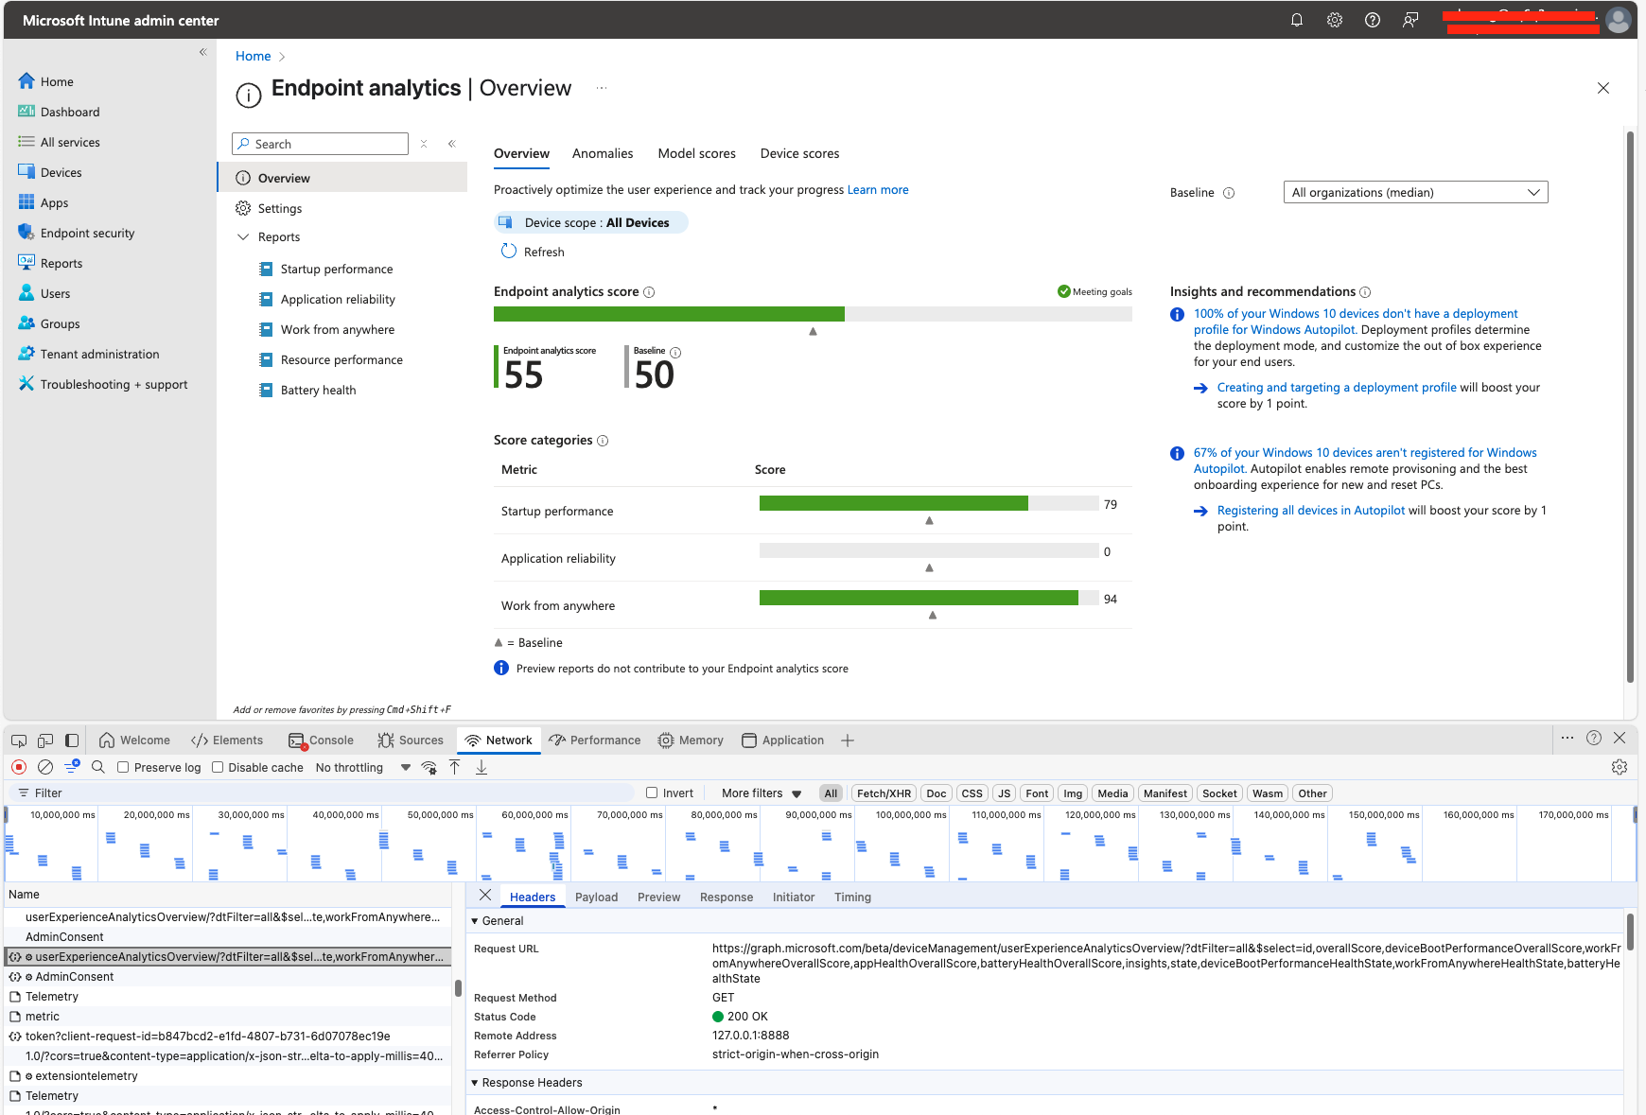Enable the Invert filter checkbox

coord(652,793)
